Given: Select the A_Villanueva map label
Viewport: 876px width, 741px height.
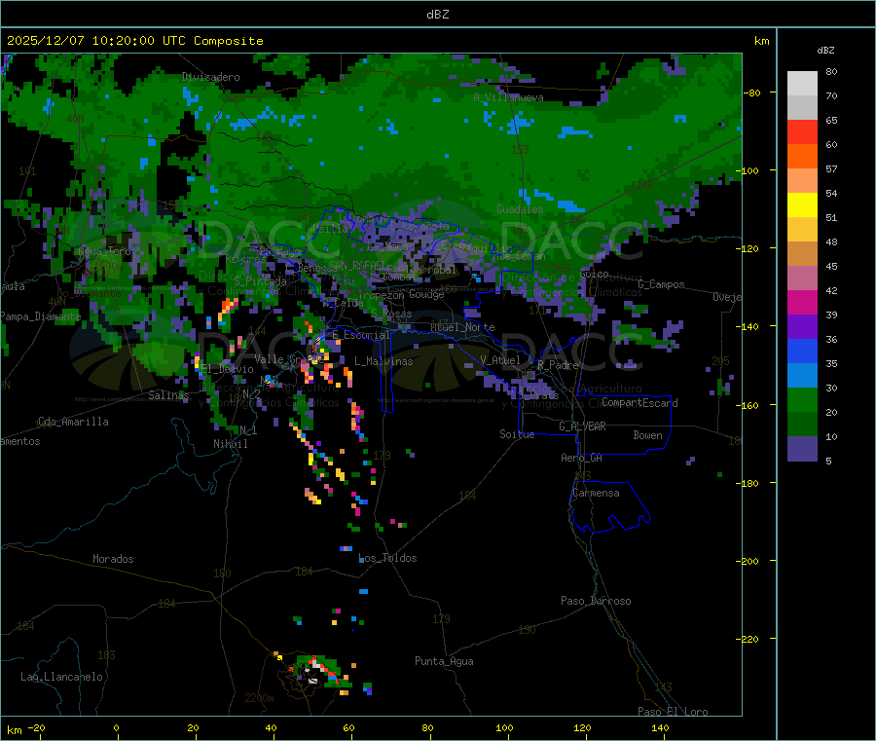Looking at the screenshot, I should (x=508, y=97).
